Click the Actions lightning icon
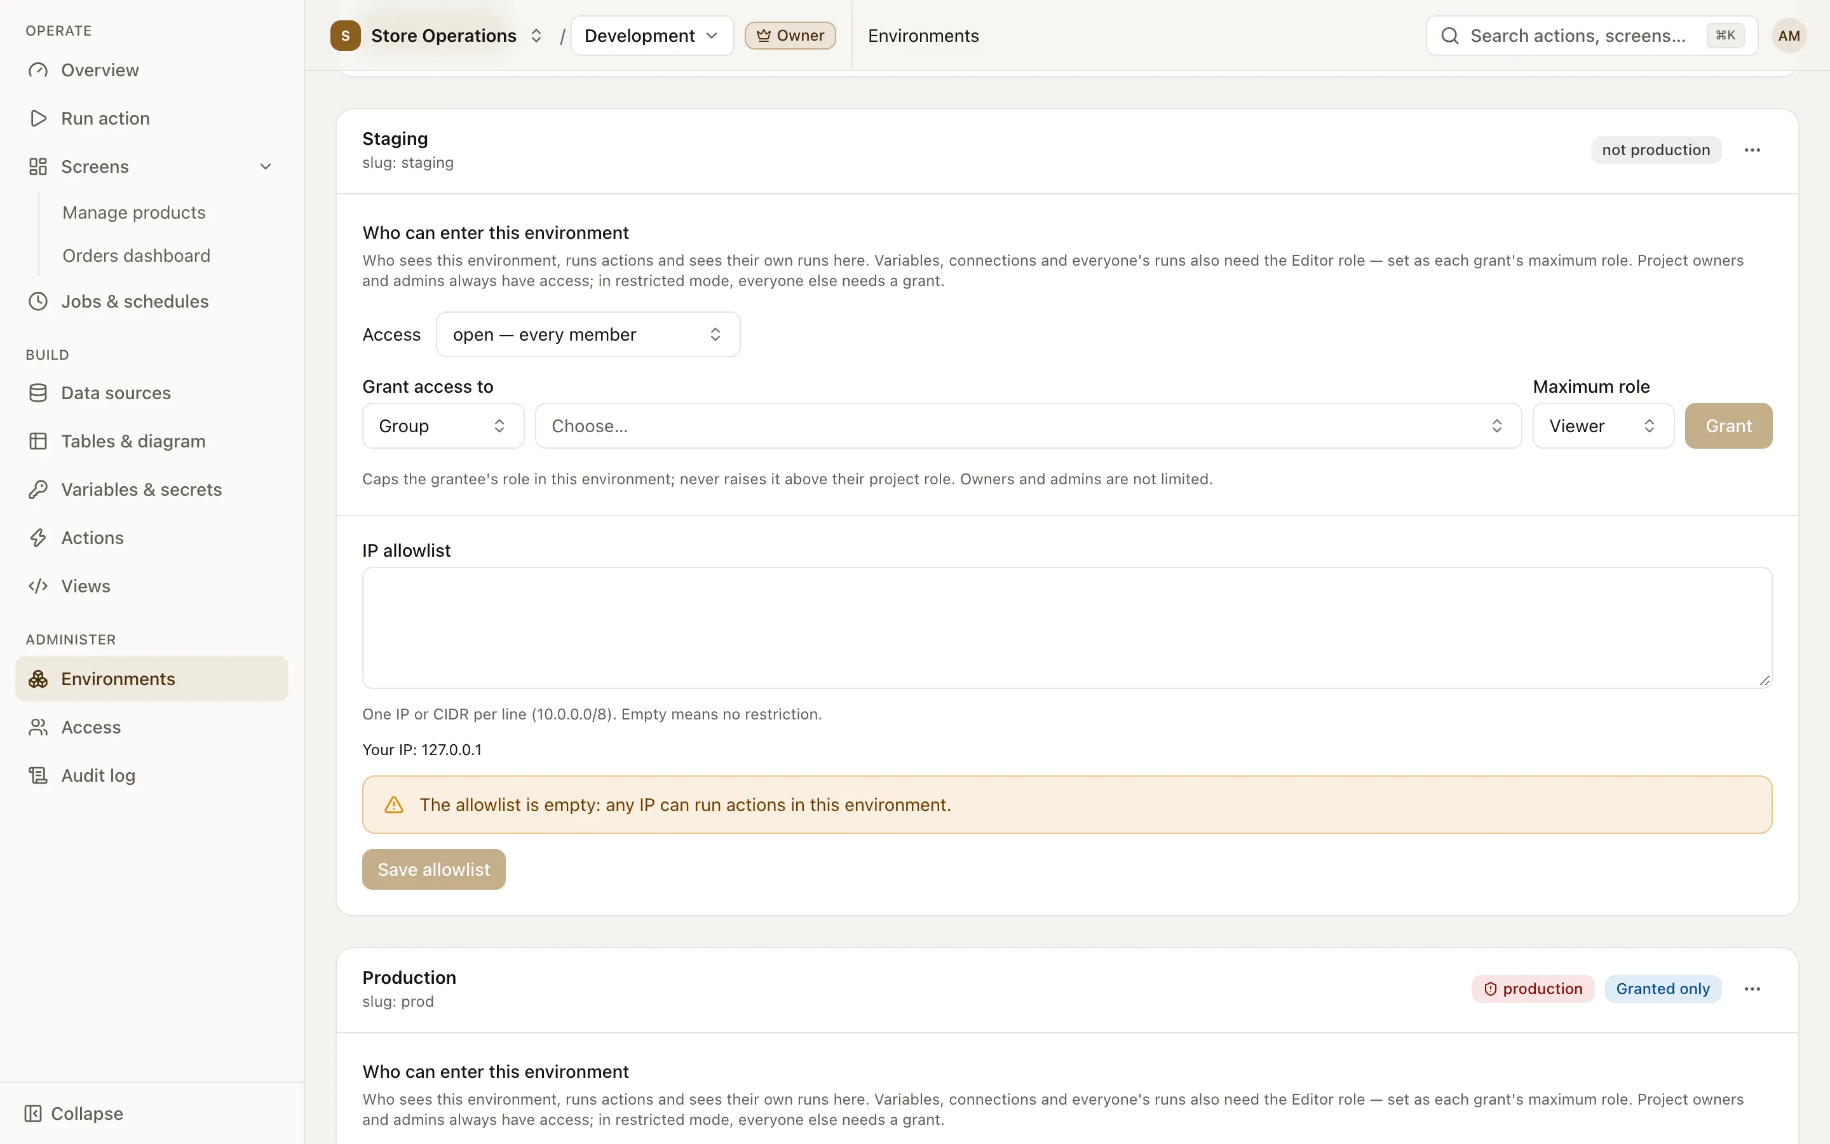1830x1144 pixels. 38,538
